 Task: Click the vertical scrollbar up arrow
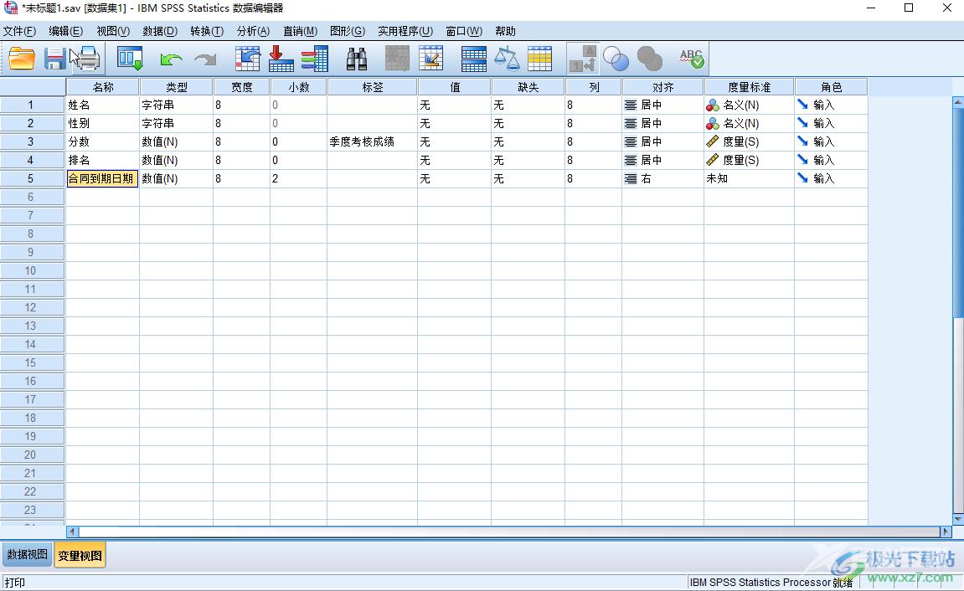coord(958,102)
